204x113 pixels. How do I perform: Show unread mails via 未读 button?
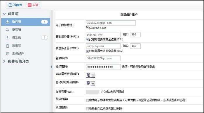click(33, 5)
